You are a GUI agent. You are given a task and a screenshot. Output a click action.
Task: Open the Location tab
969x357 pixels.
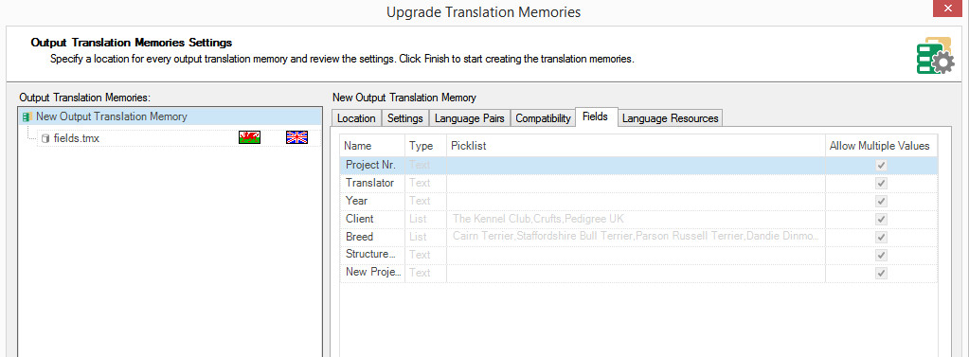(356, 118)
